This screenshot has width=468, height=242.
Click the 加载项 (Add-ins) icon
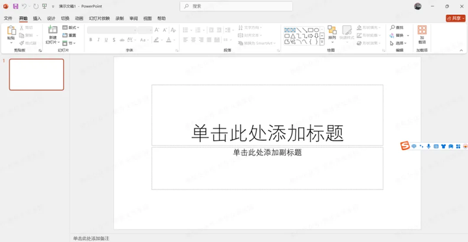422,30
